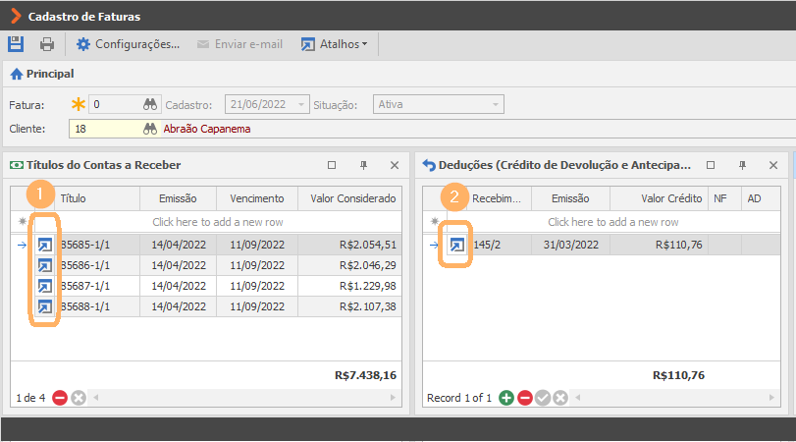Open Configurações settings
Viewport: 796px width, 442px height.
pos(128,44)
